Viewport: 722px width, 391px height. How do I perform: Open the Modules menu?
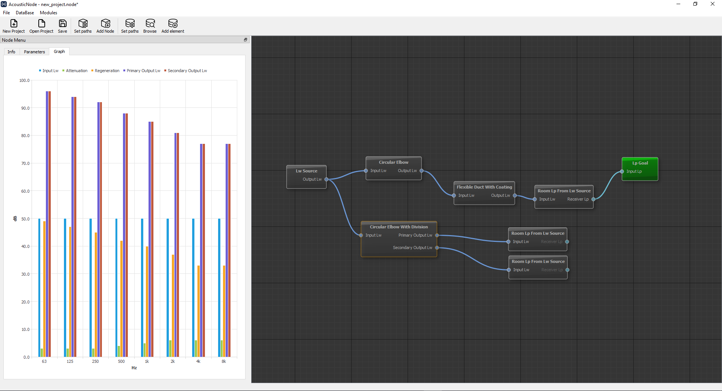48,12
